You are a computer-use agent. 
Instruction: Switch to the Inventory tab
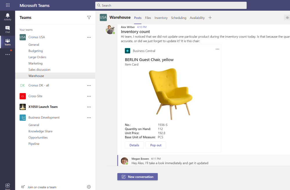click(161, 18)
